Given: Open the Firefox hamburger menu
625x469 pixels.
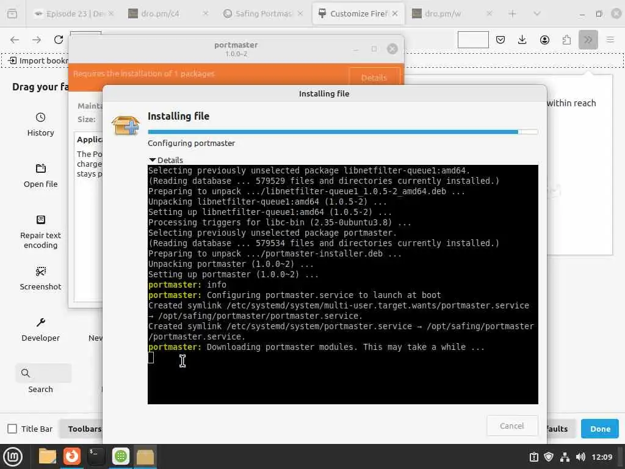Looking at the screenshot, I should (610, 40).
